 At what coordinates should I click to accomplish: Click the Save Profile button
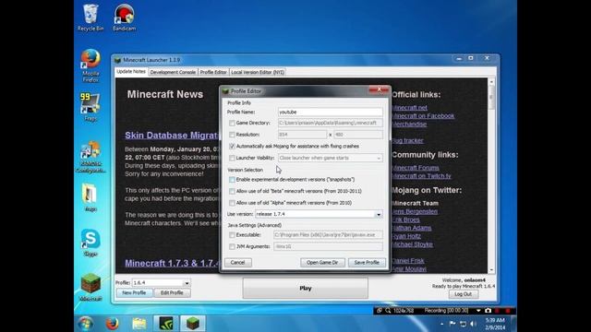[x=367, y=262]
